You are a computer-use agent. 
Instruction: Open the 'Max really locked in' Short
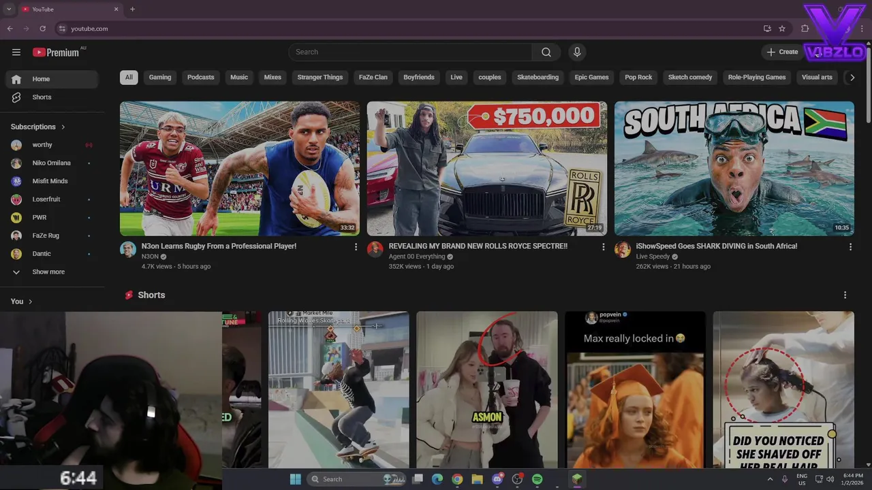tap(636, 389)
